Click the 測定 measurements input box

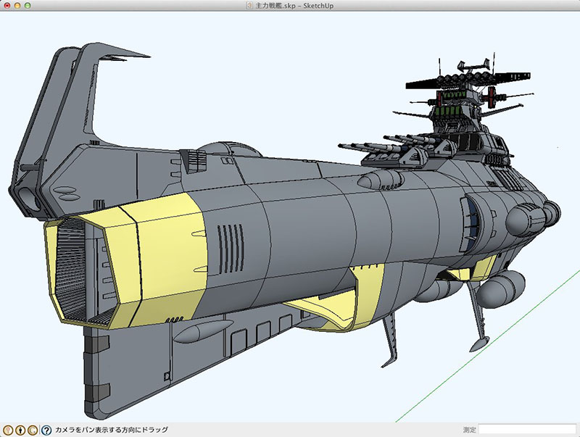click(528, 430)
